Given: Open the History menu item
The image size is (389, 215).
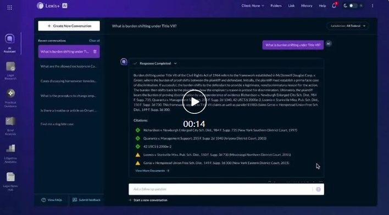Looking at the screenshot, I should (x=307, y=5).
